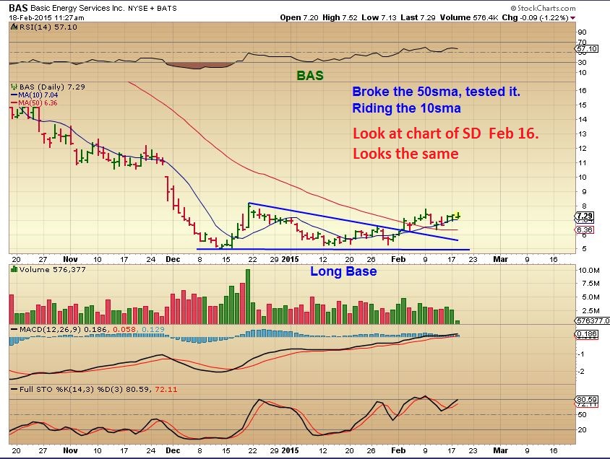Click the company name Basic Energy Services Inc.
The height and width of the screenshot is (459, 610).
78,8
